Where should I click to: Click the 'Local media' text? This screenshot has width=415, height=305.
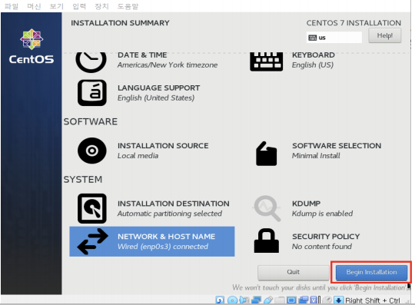tap(138, 156)
